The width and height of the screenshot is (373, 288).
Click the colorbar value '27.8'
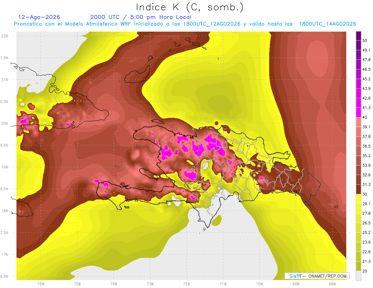coord(366,213)
